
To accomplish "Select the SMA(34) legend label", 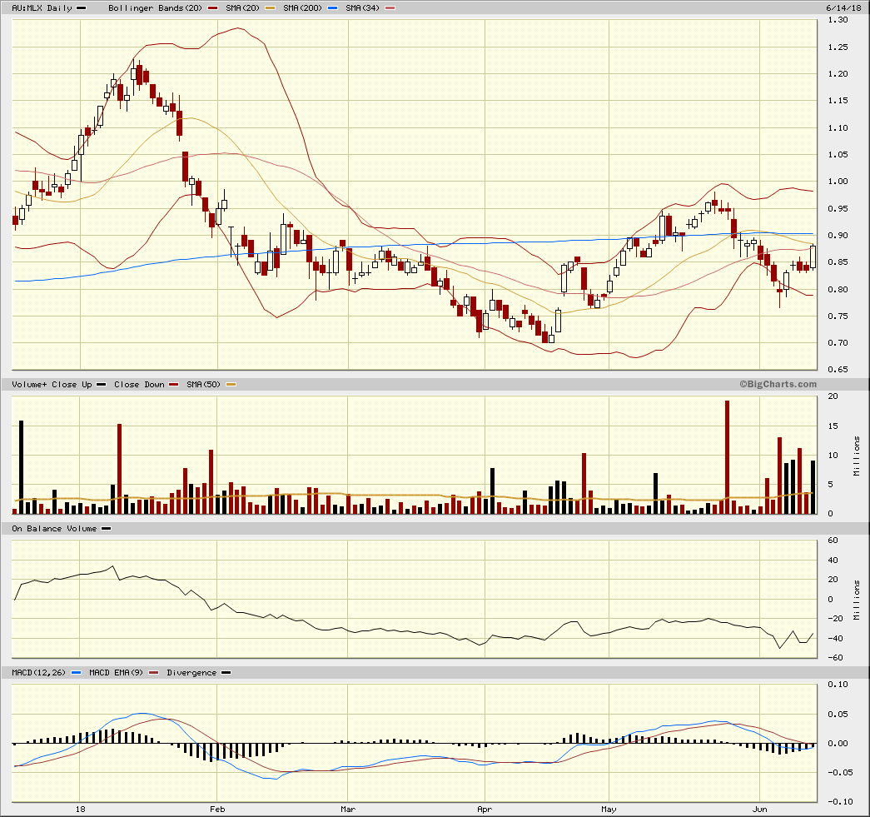I will click(x=362, y=7).
